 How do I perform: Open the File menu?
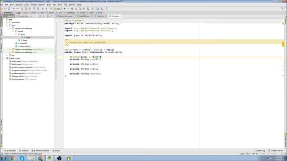[2, 4]
